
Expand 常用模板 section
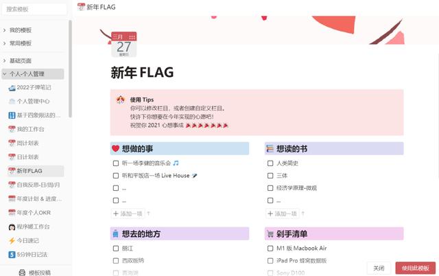[x=5, y=43]
